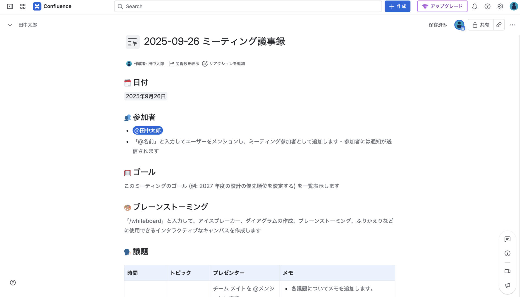Expand the 田中太郎 breadcrumb chevron

(x=10, y=25)
